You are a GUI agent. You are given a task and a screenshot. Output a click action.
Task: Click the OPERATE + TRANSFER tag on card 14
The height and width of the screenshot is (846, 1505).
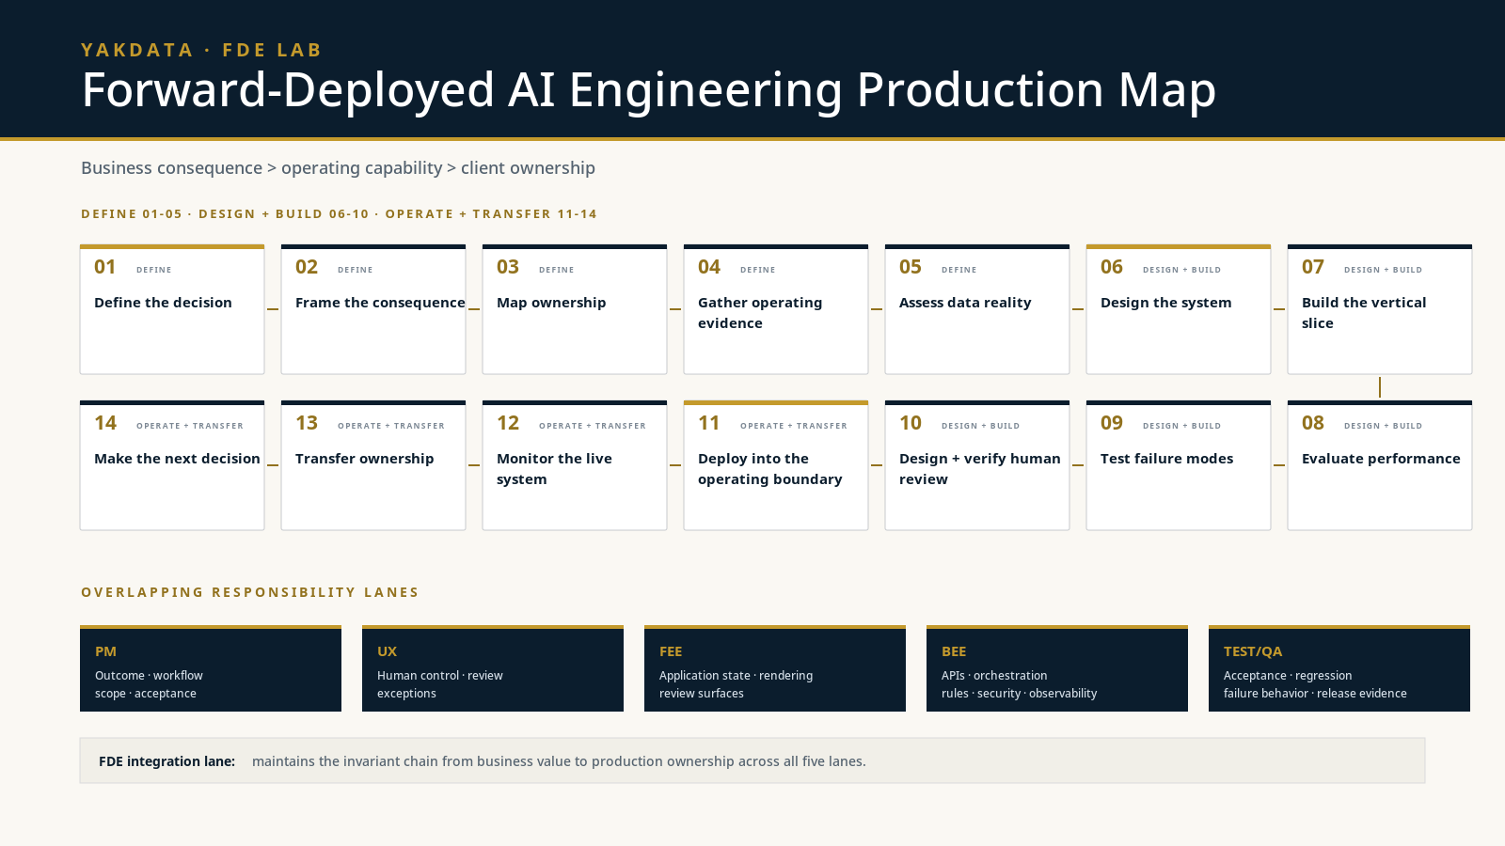click(190, 426)
